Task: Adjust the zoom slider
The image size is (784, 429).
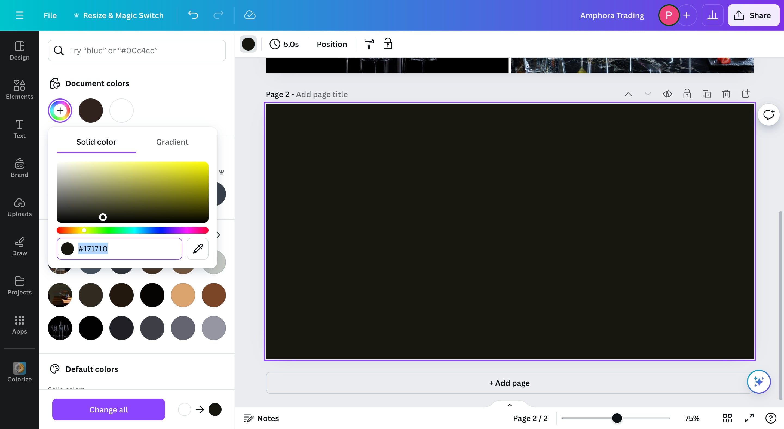Action: click(x=615, y=418)
